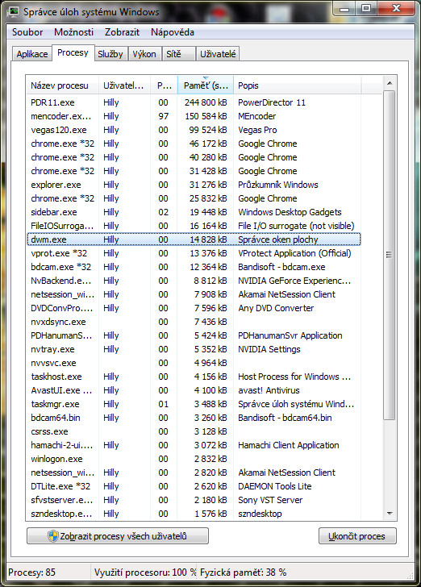
Task: Switch to the Služby tab
Action: click(x=110, y=54)
